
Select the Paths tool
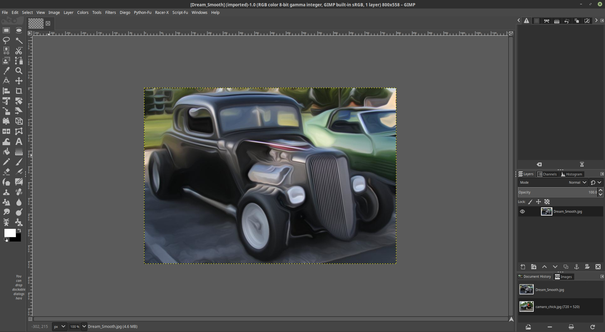tap(19, 61)
